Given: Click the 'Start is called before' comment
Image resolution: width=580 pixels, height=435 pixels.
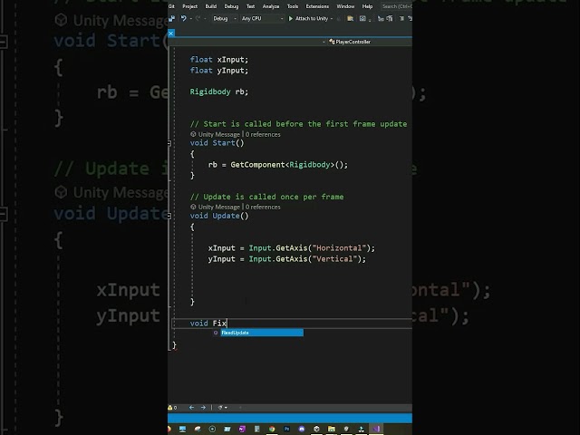Looking at the screenshot, I should coord(298,124).
